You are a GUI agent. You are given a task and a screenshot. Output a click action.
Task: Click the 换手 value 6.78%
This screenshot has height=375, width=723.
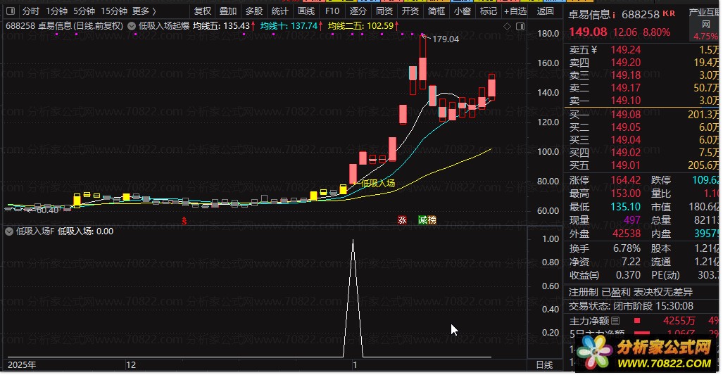click(627, 249)
